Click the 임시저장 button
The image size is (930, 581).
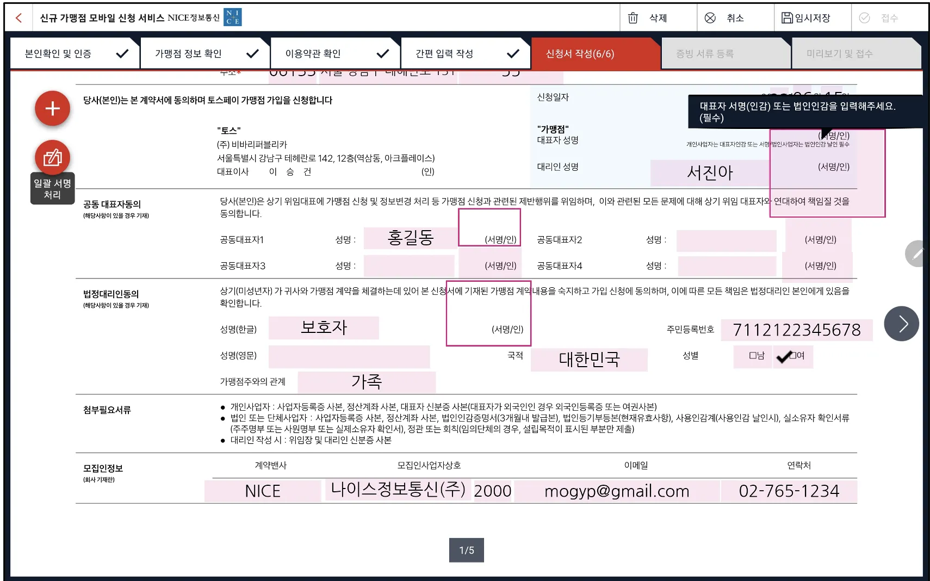[813, 18]
